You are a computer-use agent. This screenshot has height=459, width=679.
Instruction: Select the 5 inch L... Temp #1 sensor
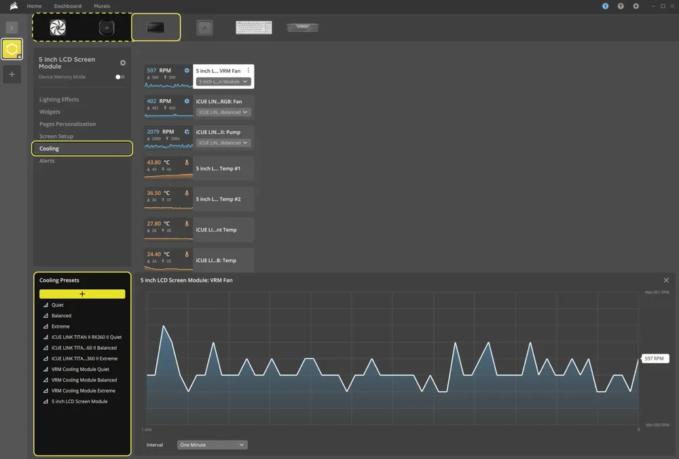[x=223, y=169]
